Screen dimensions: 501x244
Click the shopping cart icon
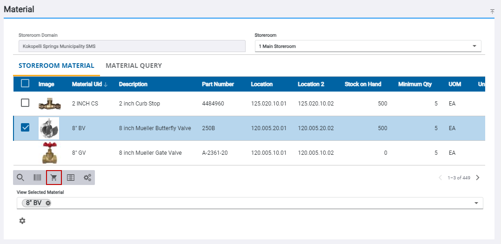(x=54, y=178)
